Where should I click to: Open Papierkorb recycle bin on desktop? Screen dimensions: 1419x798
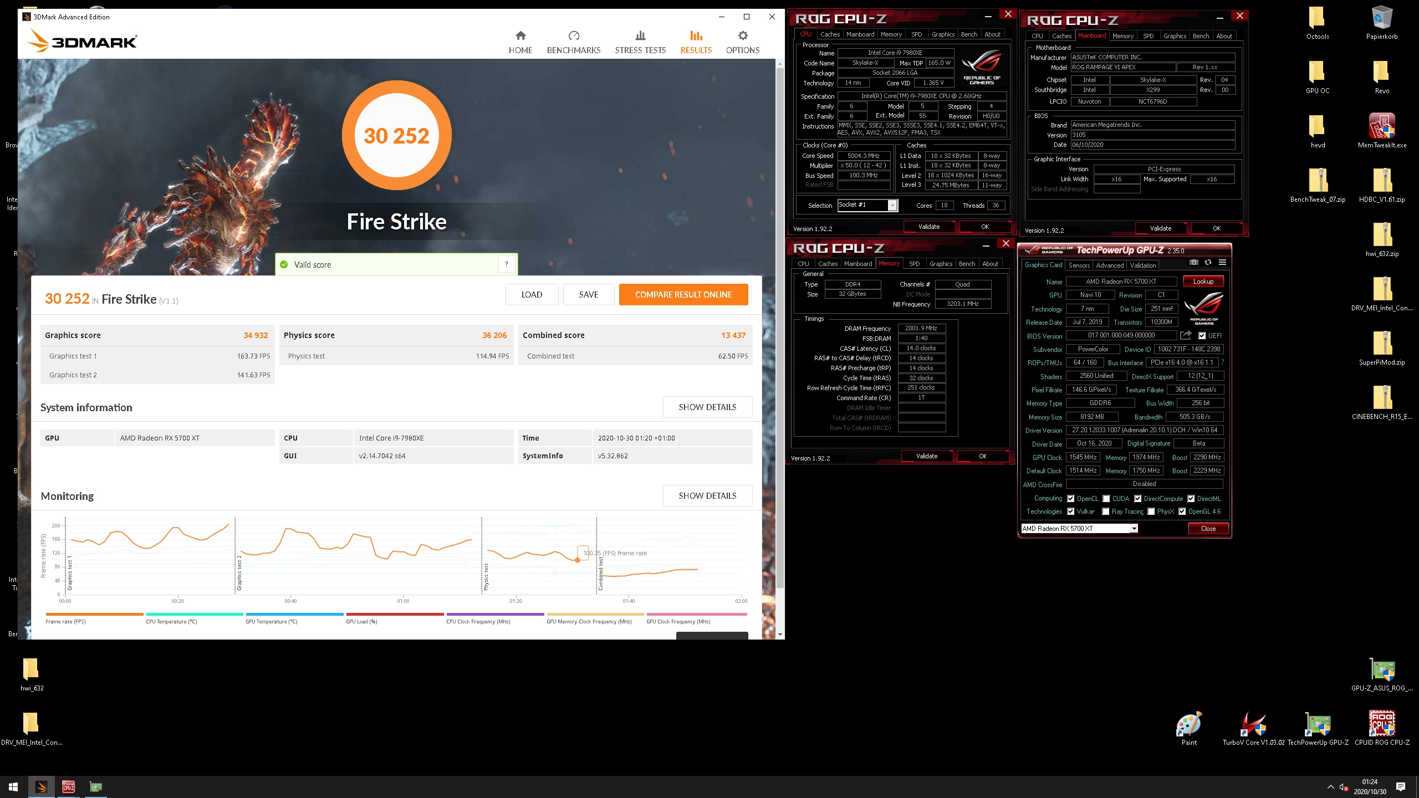click(x=1382, y=23)
